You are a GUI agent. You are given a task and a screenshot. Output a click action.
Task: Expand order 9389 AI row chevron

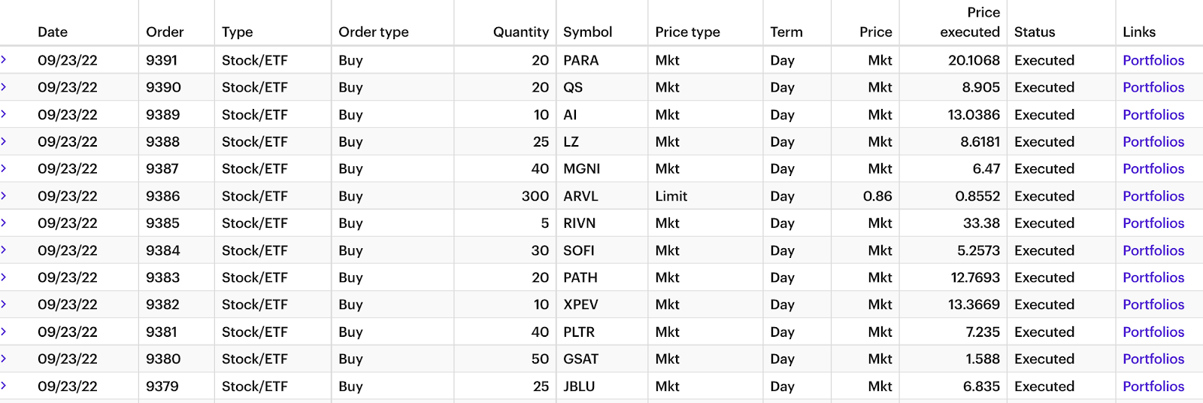coord(4,114)
